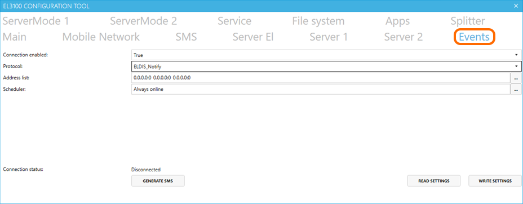The image size is (523, 204).
Task: Switch to the Server 1 tab
Action: click(x=329, y=37)
